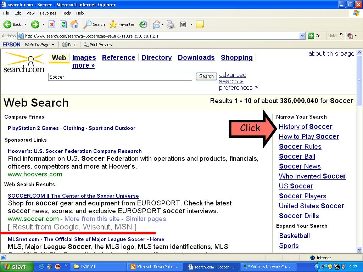This screenshot has width=363, height=272.
Task: Go to Home page icon
Action: [x=74, y=24]
